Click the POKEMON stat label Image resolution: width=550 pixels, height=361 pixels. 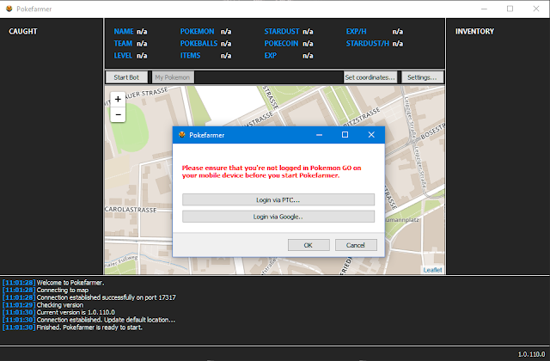click(x=197, y=32)
